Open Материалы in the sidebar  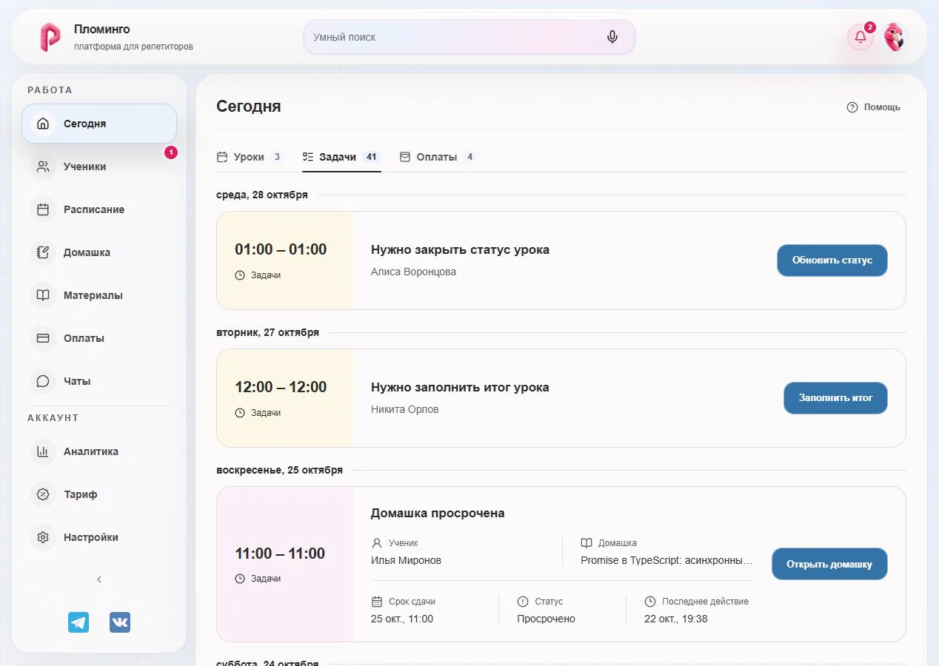coord(99,295)
